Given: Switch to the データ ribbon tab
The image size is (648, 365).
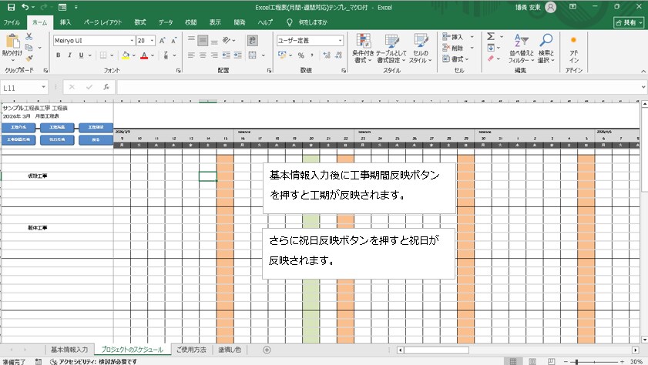Looking at the screenshot, I should (166, 22).
